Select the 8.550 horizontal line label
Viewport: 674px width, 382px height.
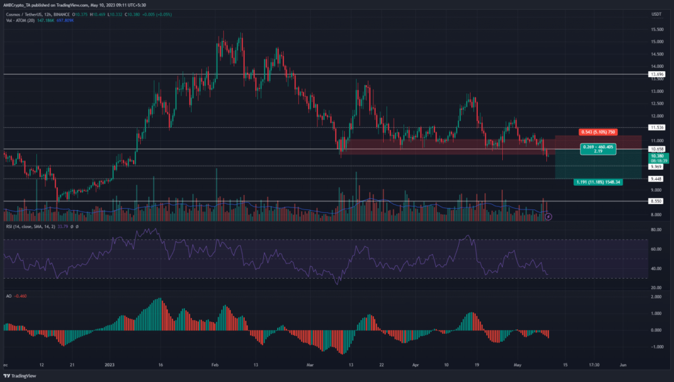coord(656,201)
